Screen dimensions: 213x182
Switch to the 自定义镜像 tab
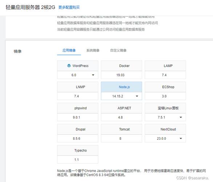[x=118, y=51]
